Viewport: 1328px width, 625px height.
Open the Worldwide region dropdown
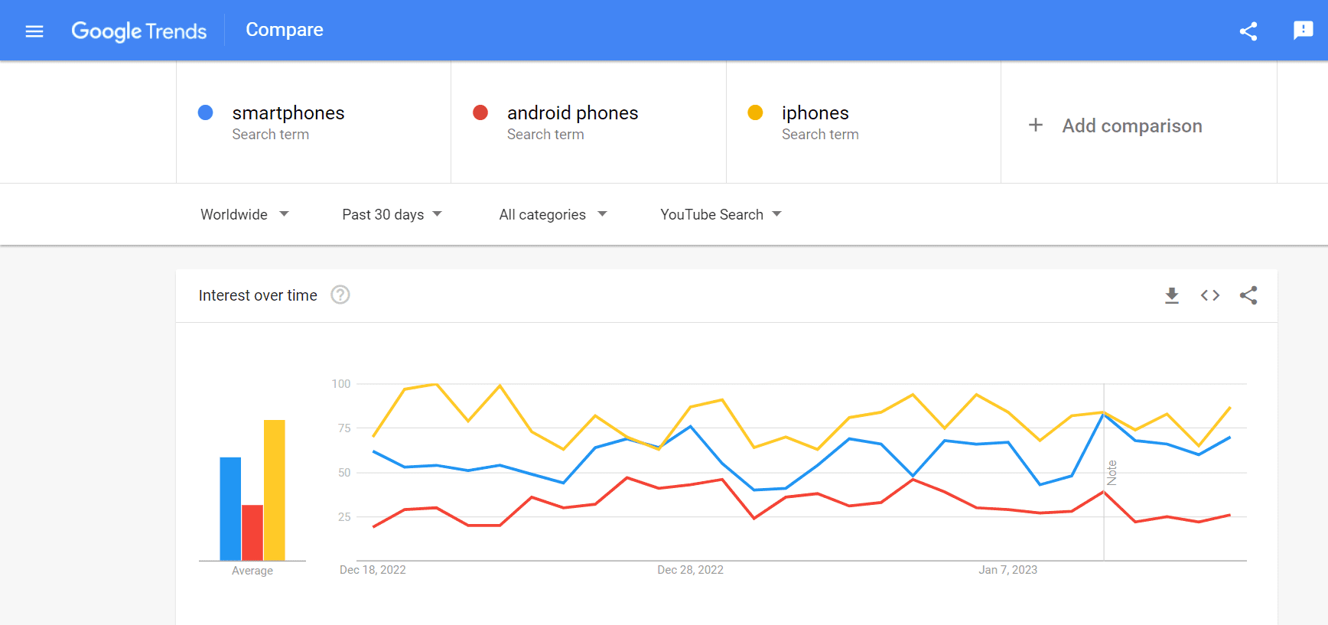tap(244, 214)
